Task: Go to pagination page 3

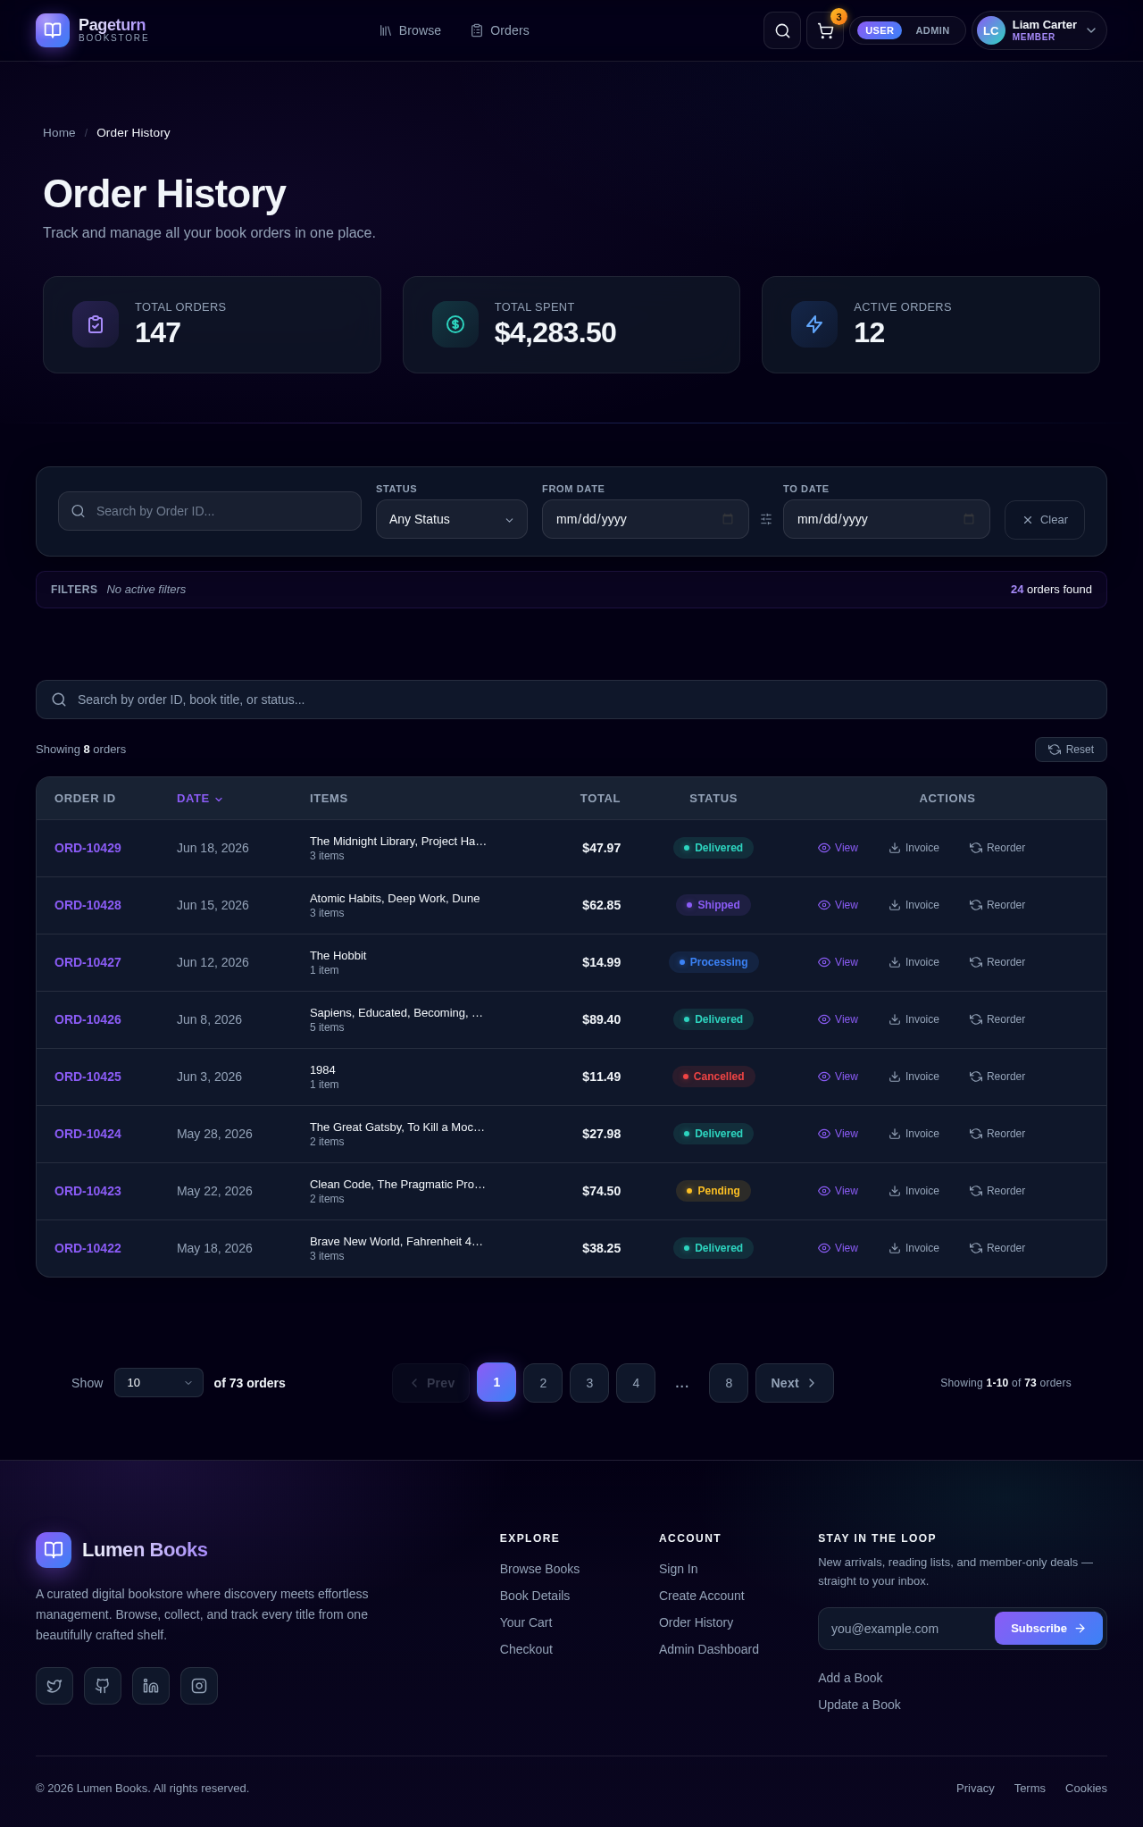Action: pos(589,1383)
